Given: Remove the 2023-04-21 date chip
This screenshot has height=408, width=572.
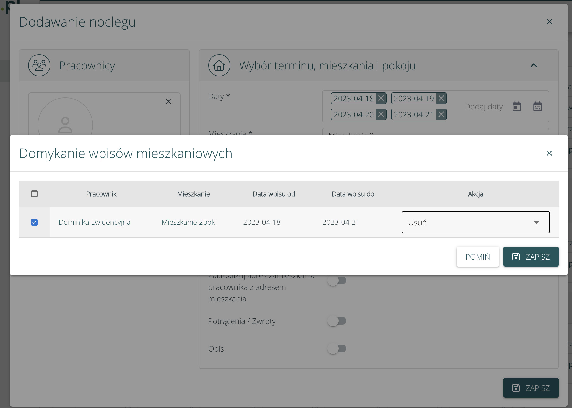Looking at the screenshot, I should (441, 114).
